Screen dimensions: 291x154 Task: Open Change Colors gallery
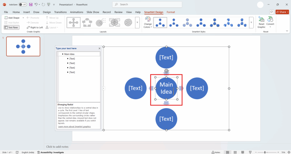(x=148, y=22)
